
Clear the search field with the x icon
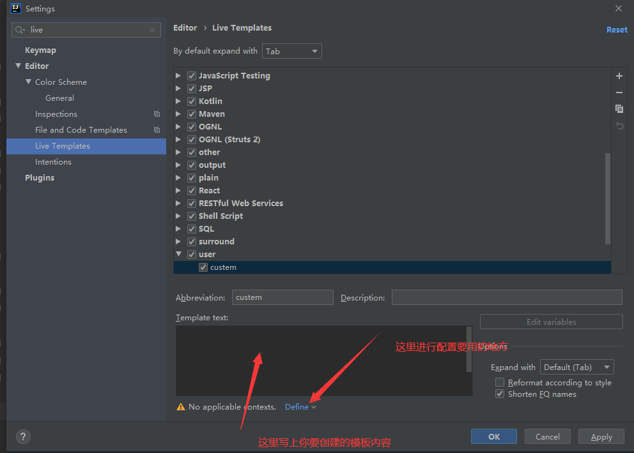152,30
